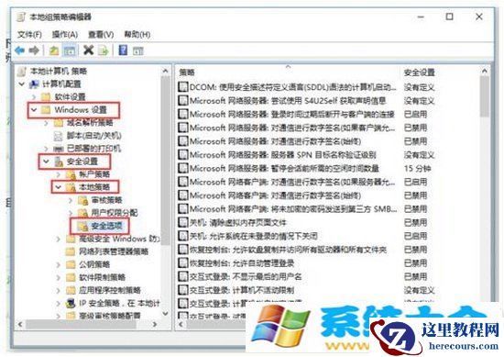Click the icon beside IP 安全策略
The height and width of the screenshot is (357, 504).
pos(71,303)
